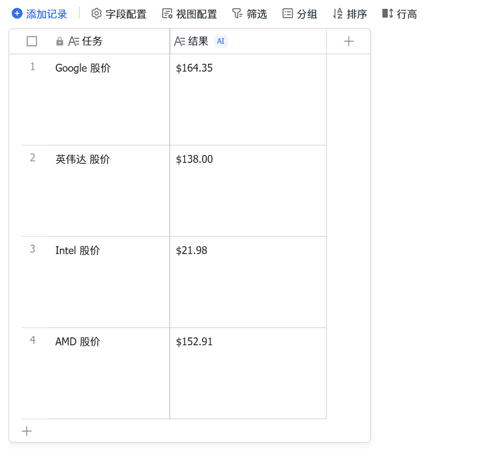Click the blue plus icon to add record
The width and height of the screenshot is (477, 462).
coord(17,14)
